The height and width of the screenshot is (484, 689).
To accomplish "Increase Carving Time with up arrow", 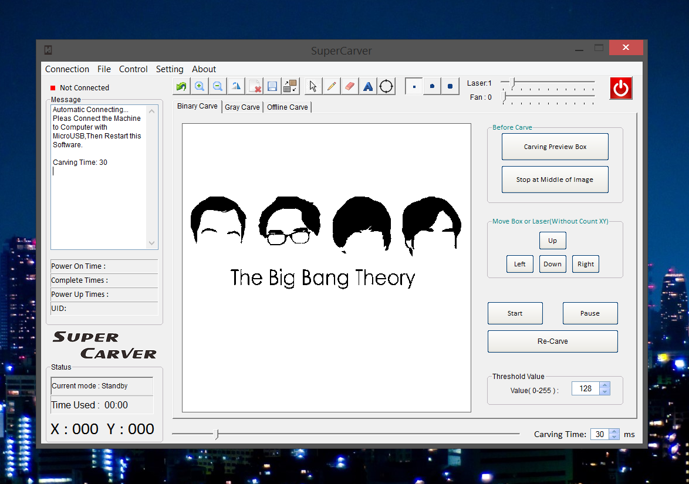I will pos(614,432).
